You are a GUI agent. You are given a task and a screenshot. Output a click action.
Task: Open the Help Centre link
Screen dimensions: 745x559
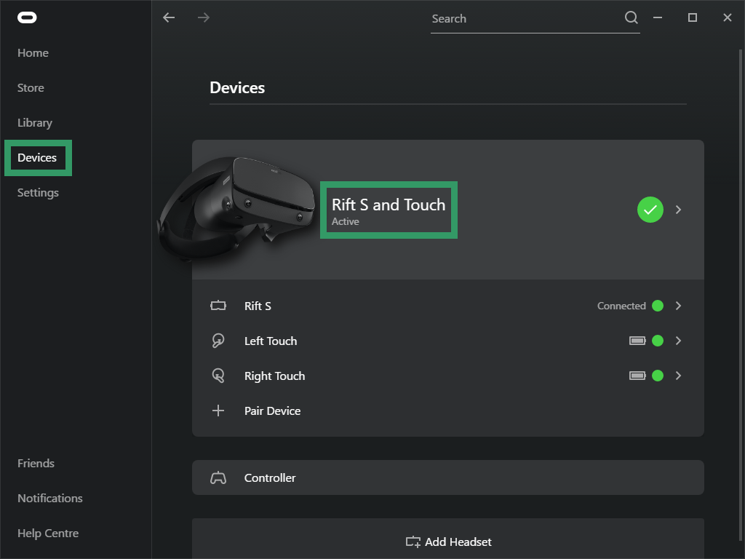[x=47, y=533]
